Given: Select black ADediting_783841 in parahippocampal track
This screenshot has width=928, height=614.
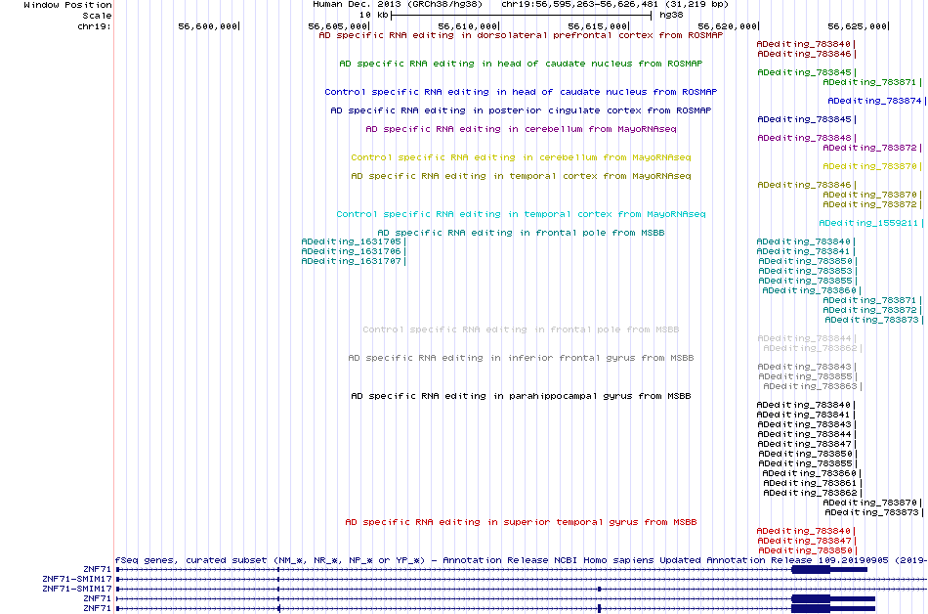Looking at the screenshot, I should 806,416.
